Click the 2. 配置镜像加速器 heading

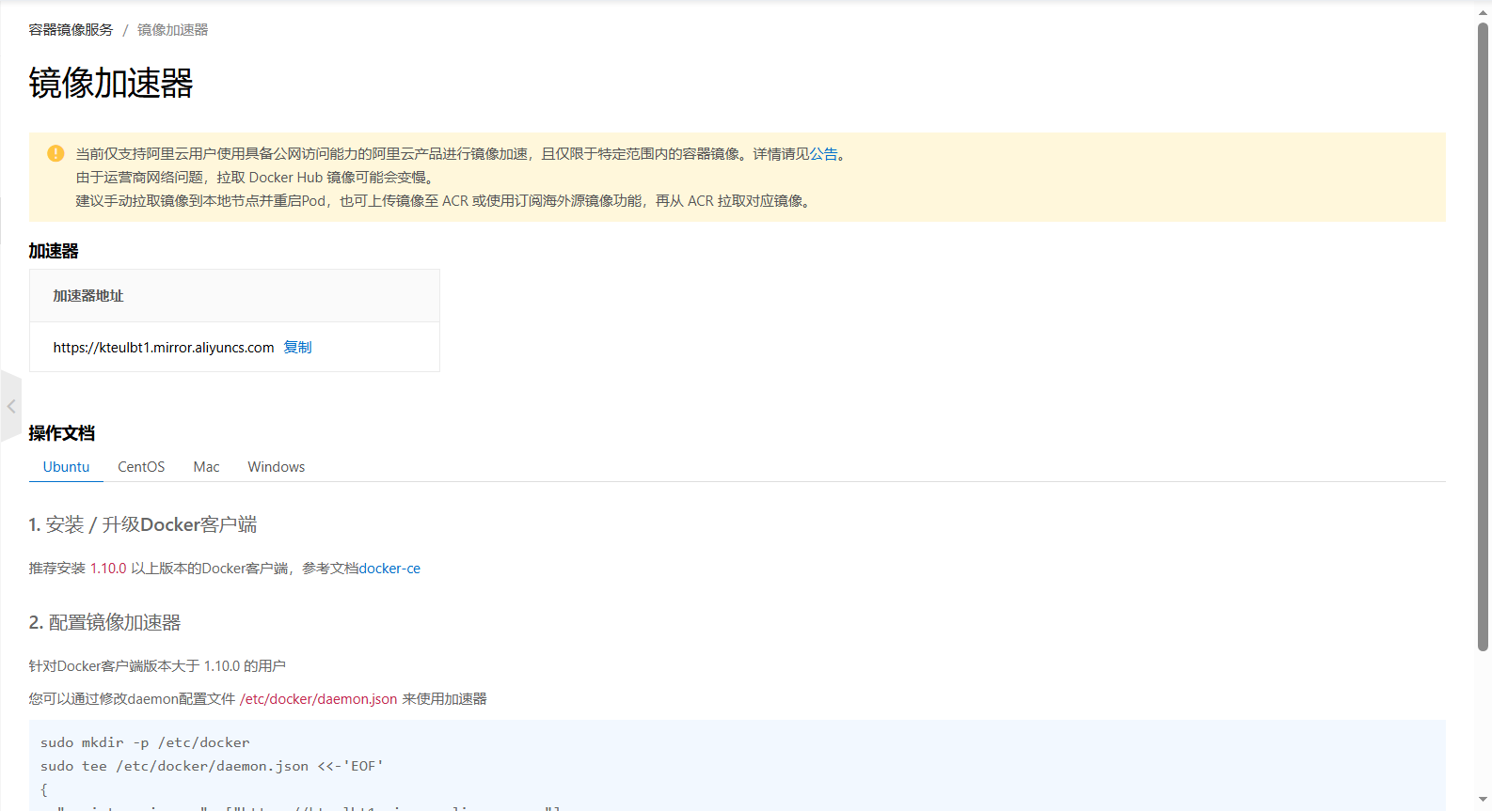point(104,622)
